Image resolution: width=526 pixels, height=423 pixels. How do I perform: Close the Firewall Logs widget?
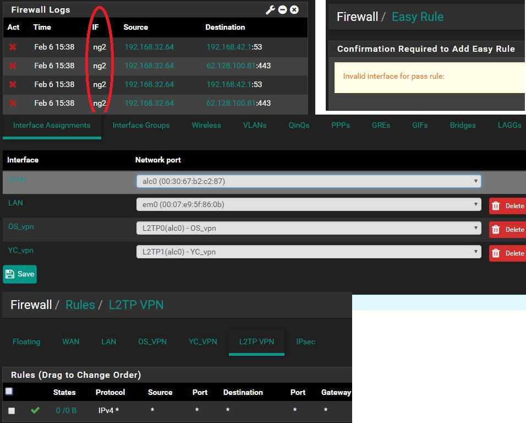tap(294, 10)
